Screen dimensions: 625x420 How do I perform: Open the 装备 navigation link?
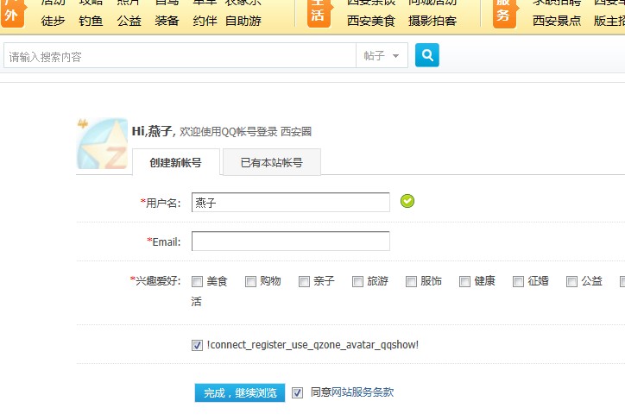[167, 21]
